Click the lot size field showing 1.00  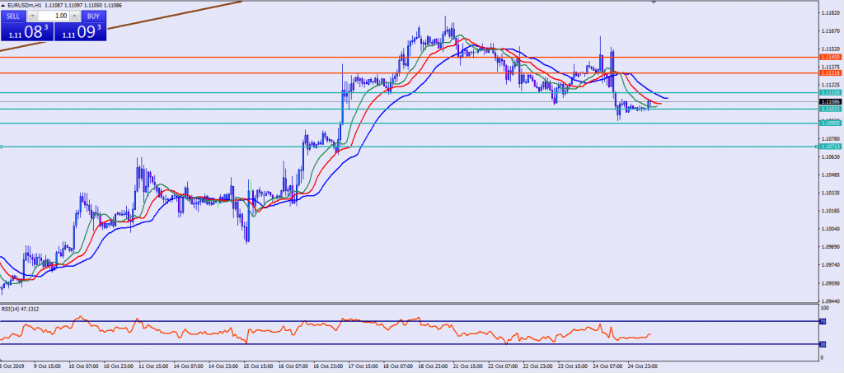[x=54, y=16]
